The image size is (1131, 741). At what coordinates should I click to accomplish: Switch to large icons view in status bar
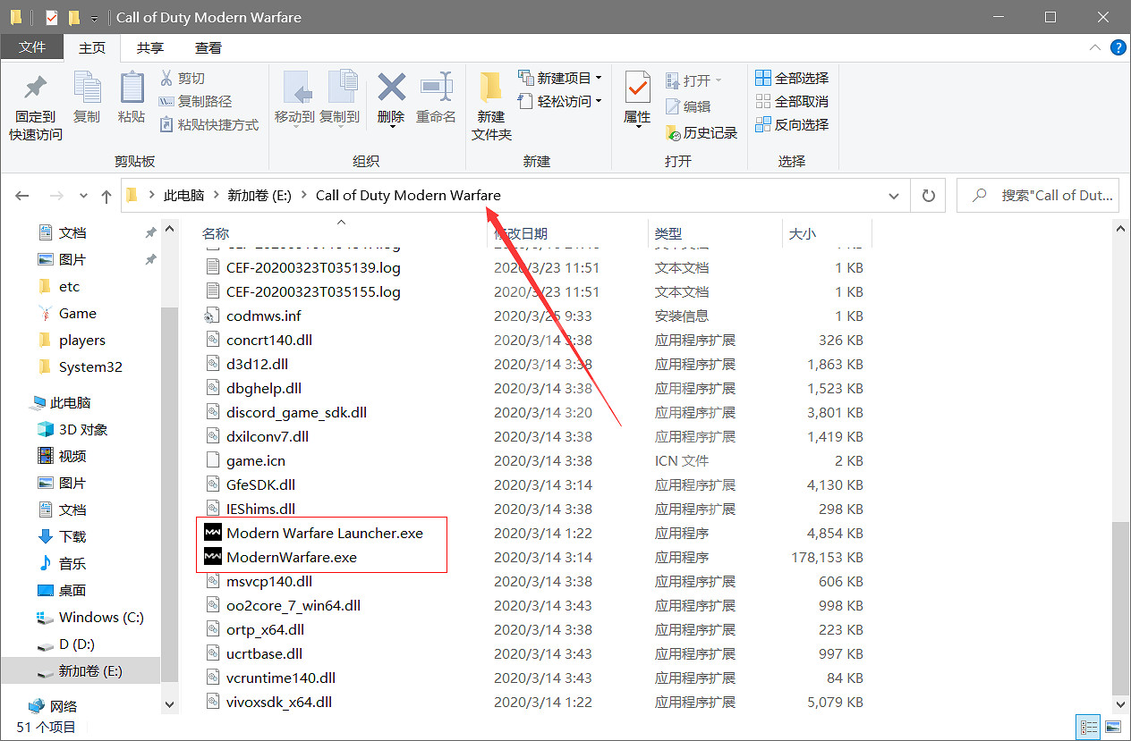coord(1113,727)
